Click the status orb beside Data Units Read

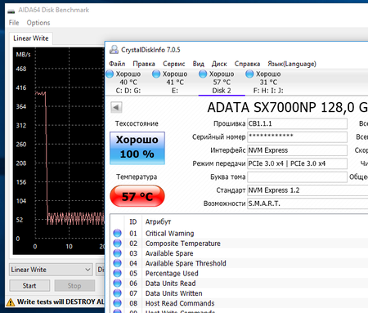[117, 283]
